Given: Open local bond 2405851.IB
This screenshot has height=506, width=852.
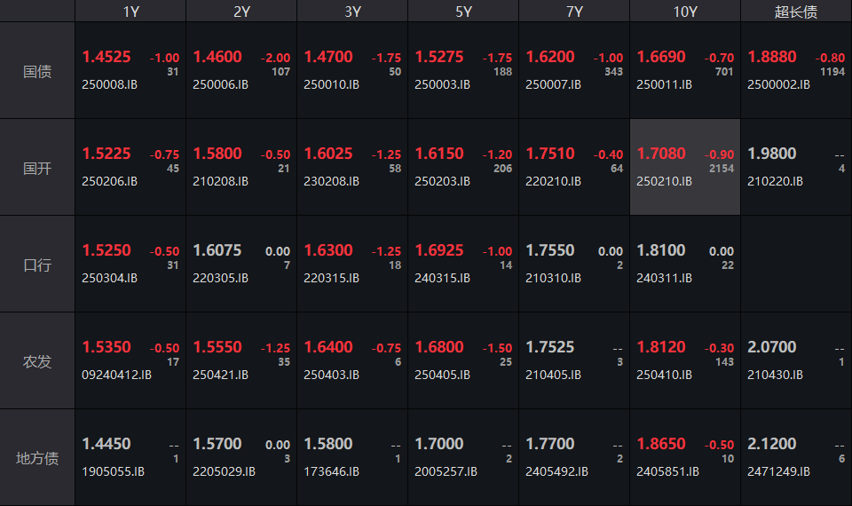Looking at the screenshot, I should [x=667, y=471].
